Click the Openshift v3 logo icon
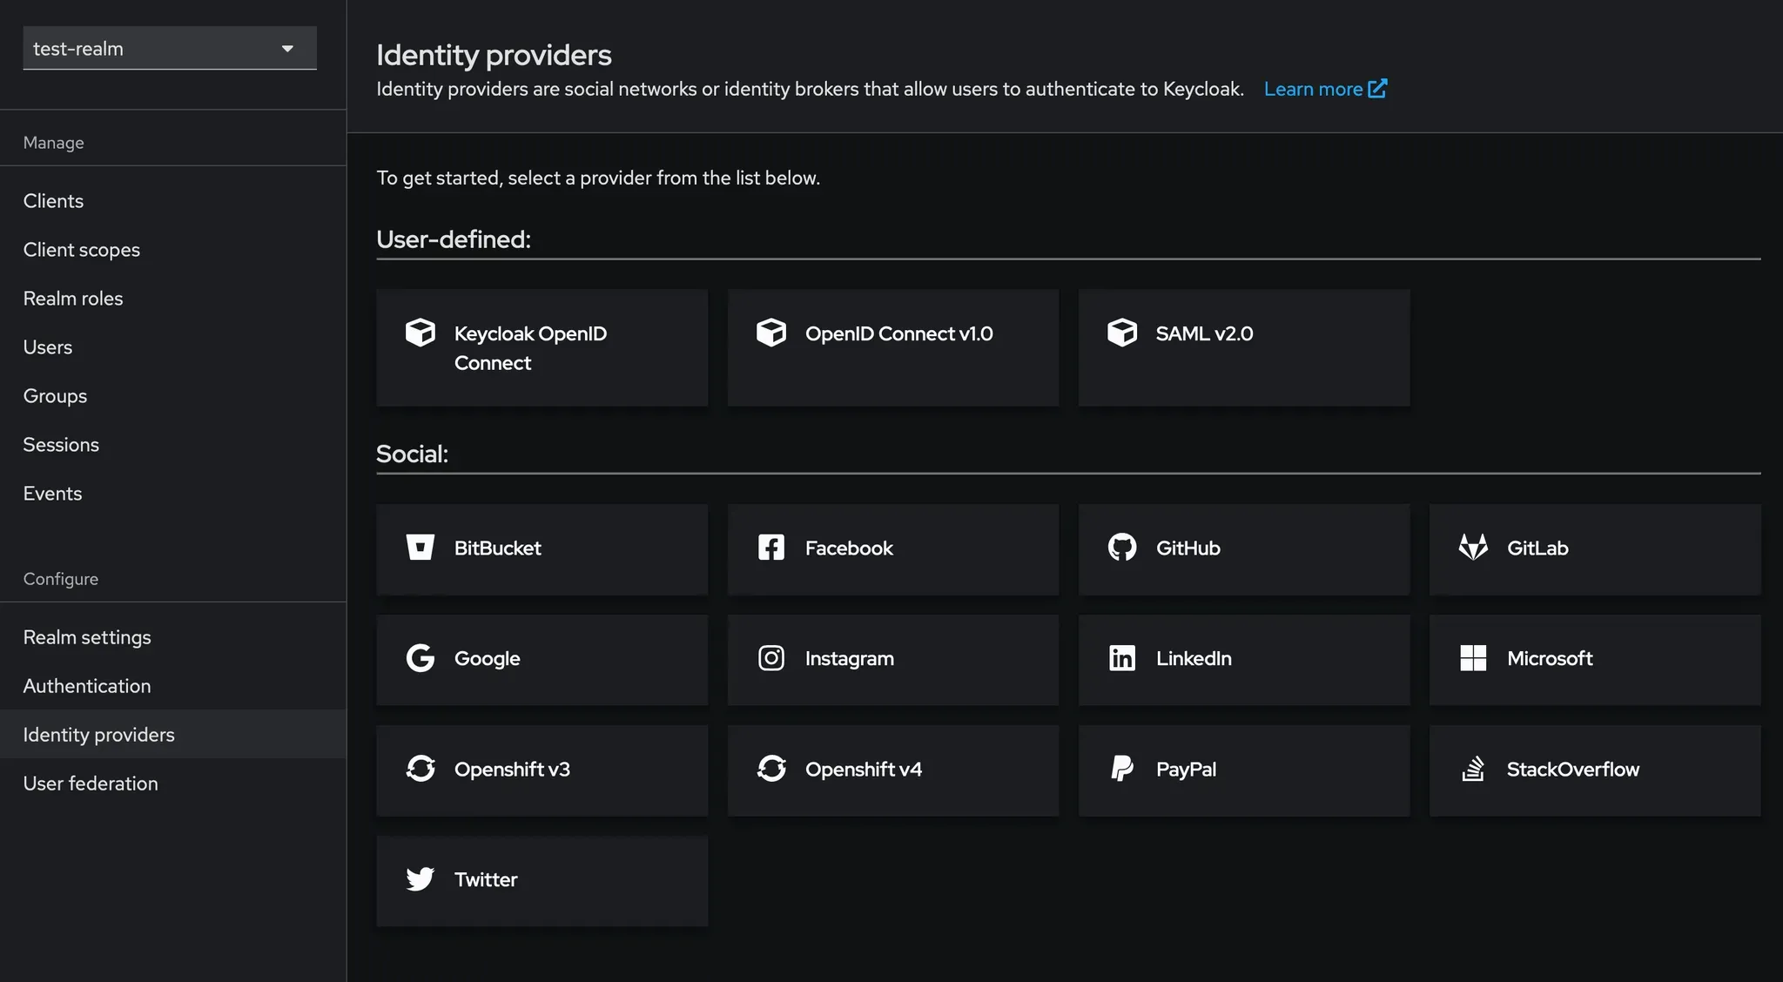Image resolution: width=1783 pixels, height=982 pixels. click(x=421, y=769)
